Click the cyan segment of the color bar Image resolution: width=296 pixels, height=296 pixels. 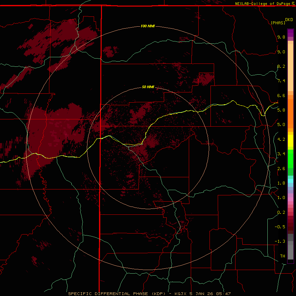[290, 181]
